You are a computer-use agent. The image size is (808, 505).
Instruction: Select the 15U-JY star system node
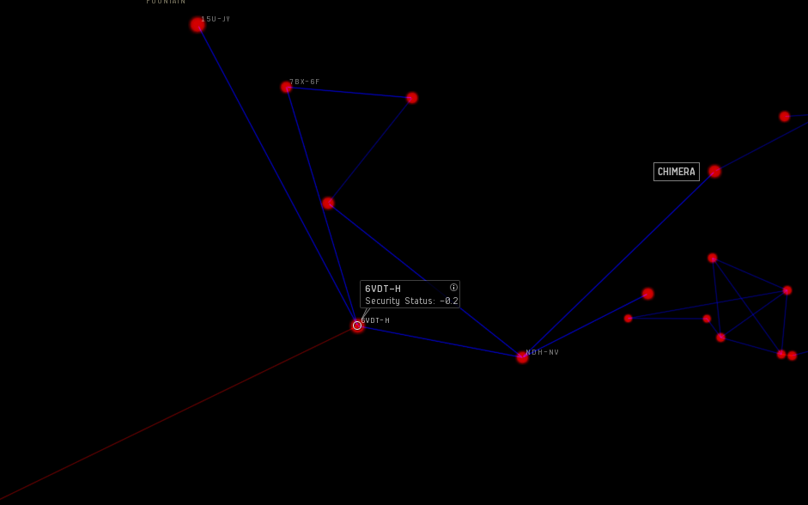pyautogui.click(x=197, y=24)
